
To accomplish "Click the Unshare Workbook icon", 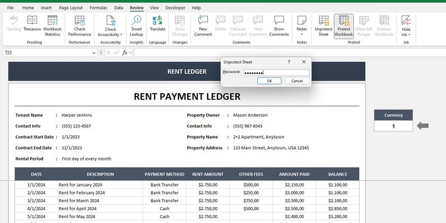I will tap(384, 26).
